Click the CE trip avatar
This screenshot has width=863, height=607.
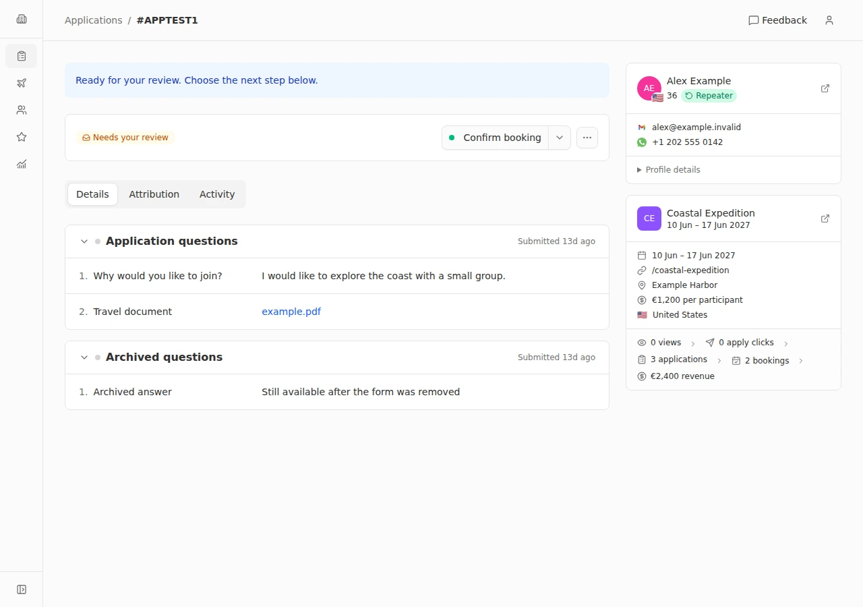coord(649,219)
